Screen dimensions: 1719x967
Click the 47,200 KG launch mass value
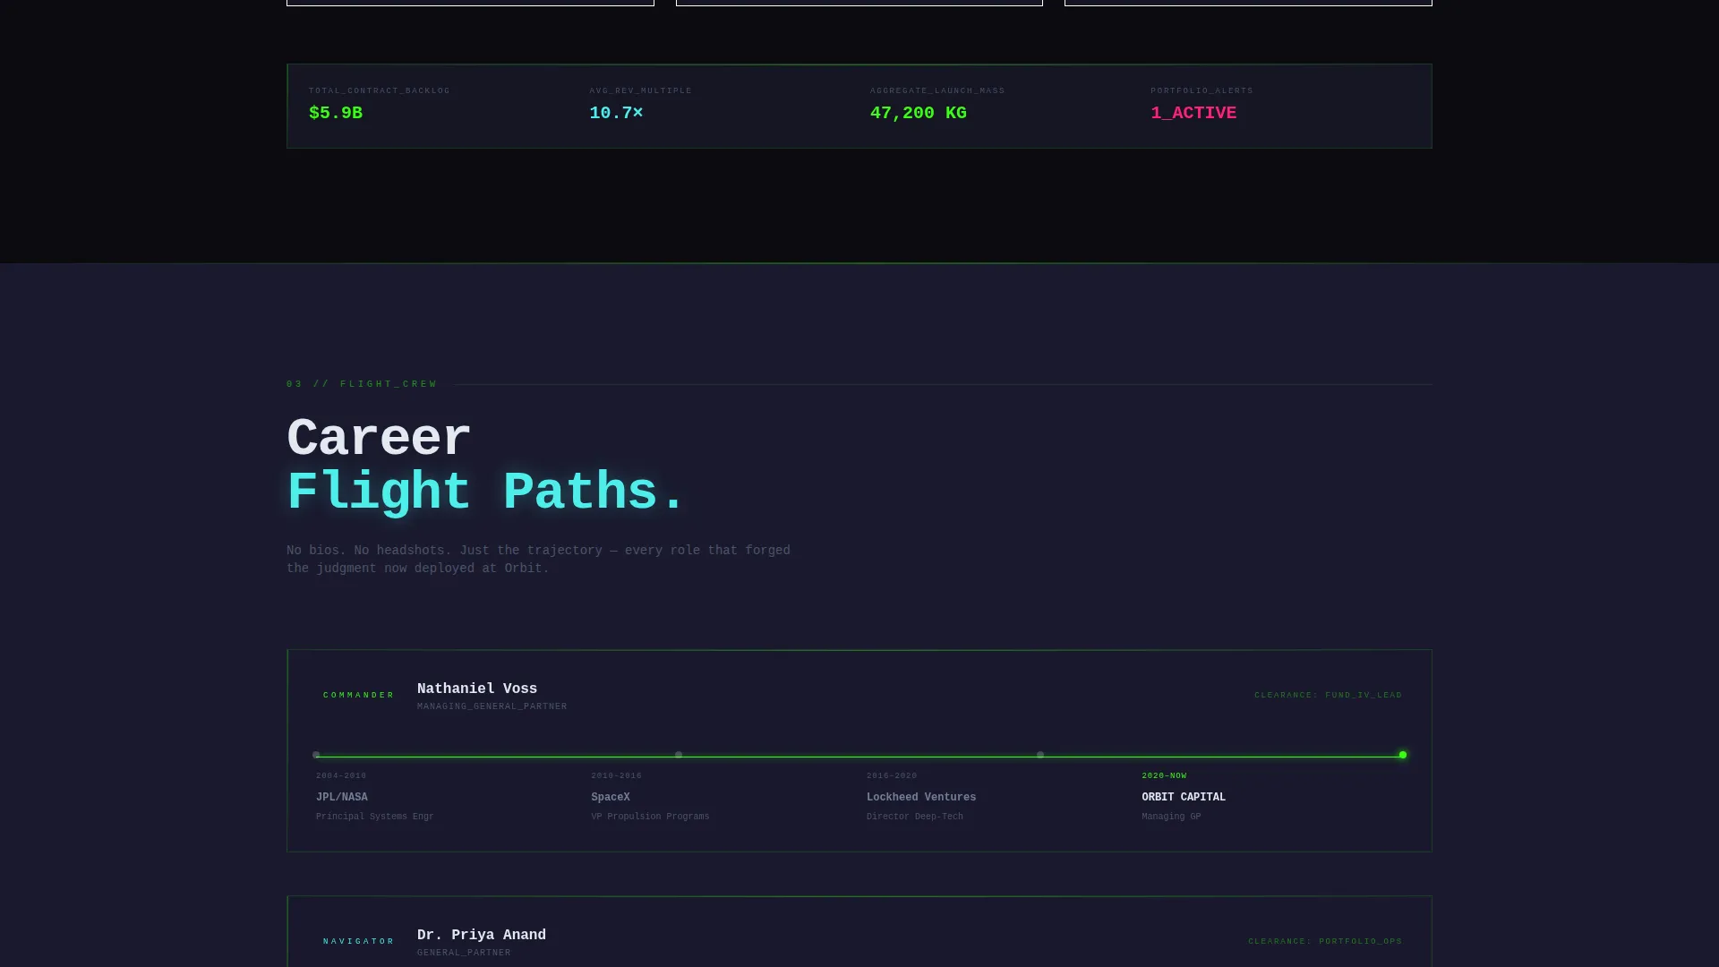[x=919, y=113]
